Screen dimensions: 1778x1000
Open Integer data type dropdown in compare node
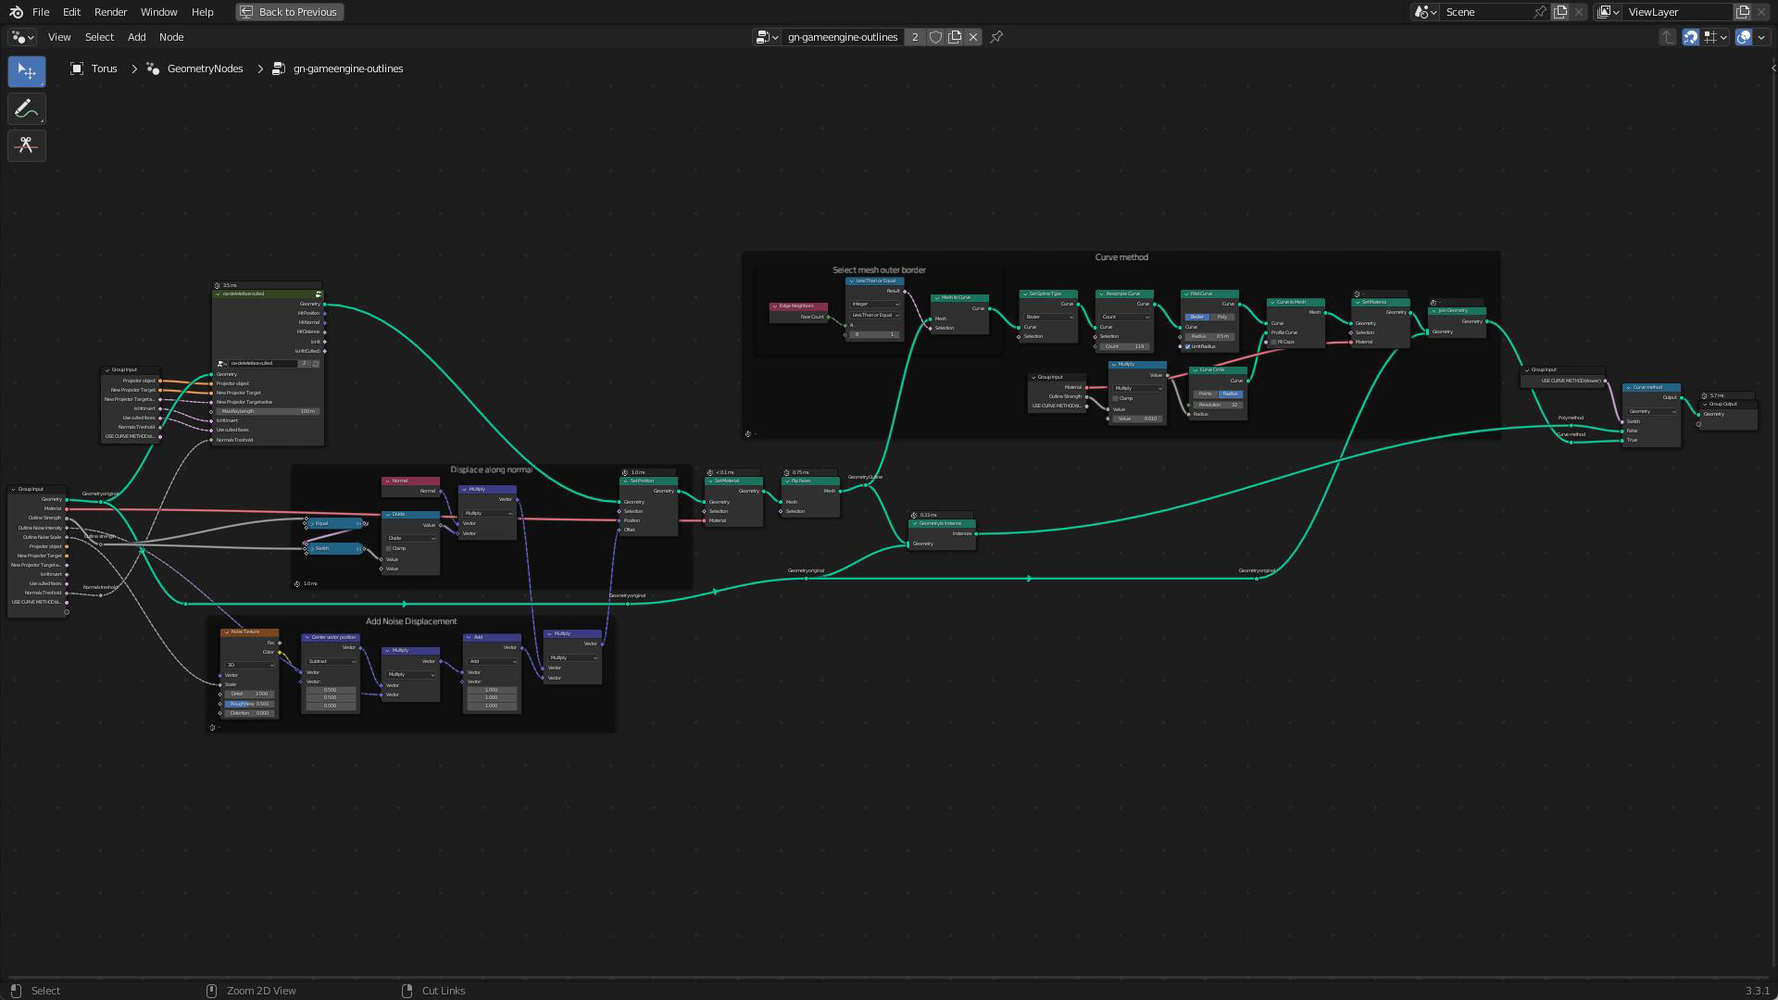click(x=875, y=304)
